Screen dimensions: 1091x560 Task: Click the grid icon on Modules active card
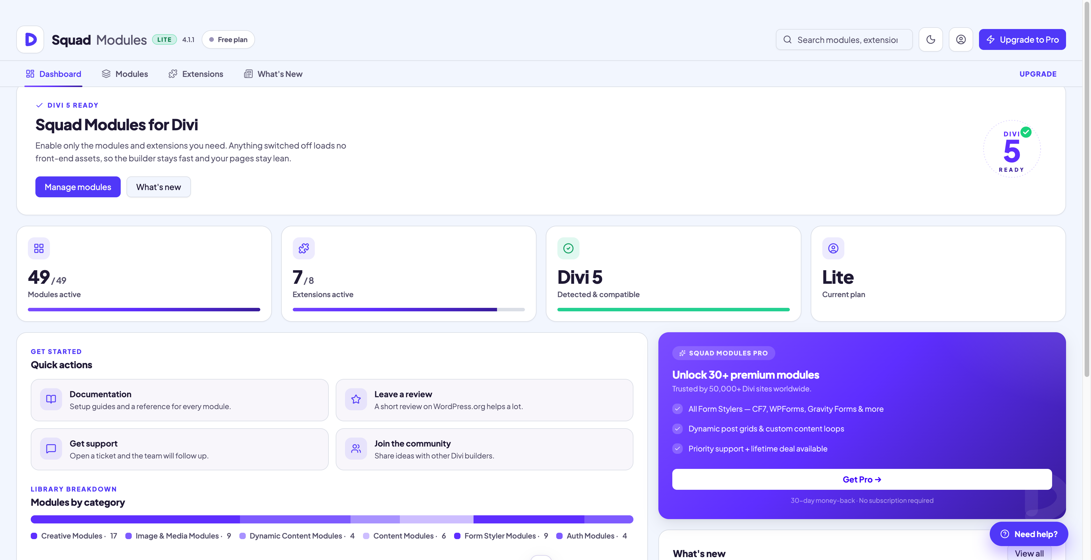(x=39, y=248)
